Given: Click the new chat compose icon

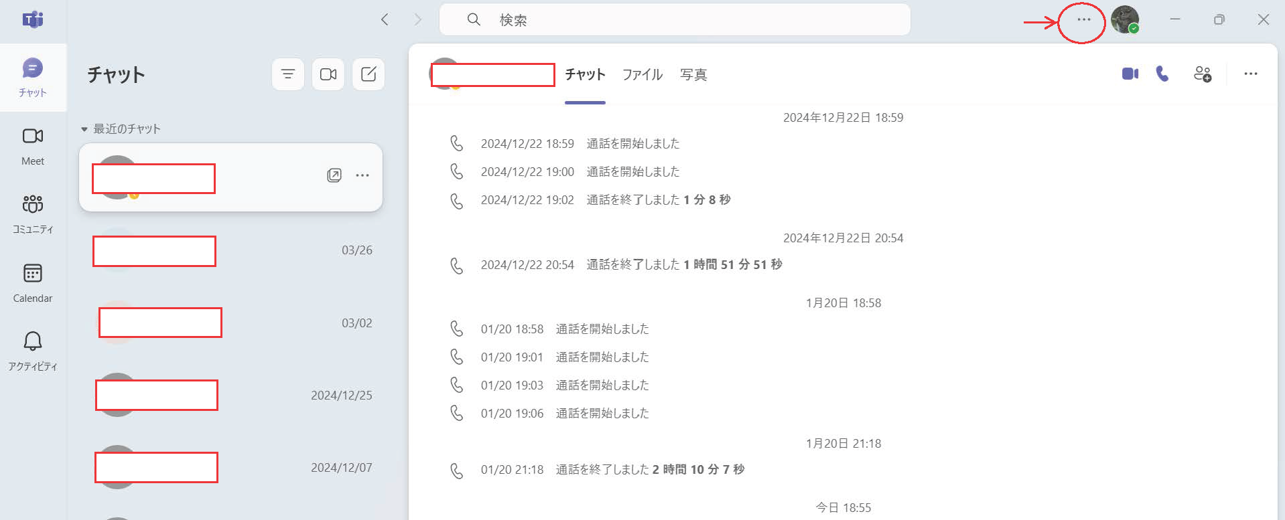Looking at the screenshot, I should pyautogui.click(x=368, y=74).
